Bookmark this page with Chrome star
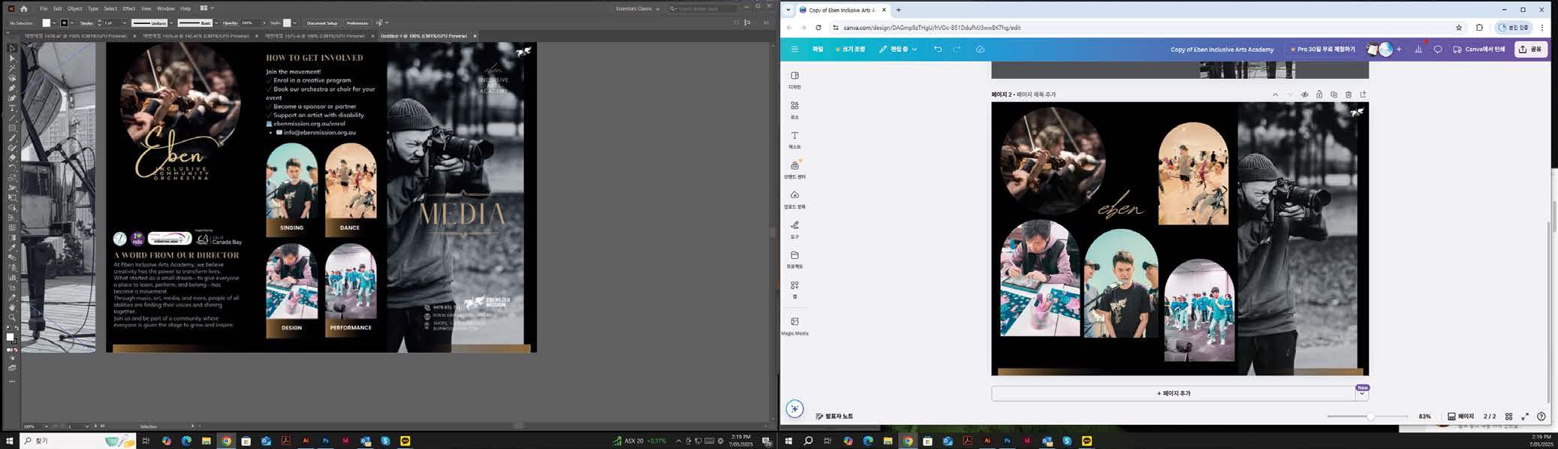 pyautogui.click(x=1459, y=28)
